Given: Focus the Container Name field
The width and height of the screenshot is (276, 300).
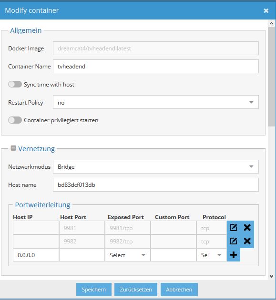Looking at the screenshot, I should coord(156,67).
